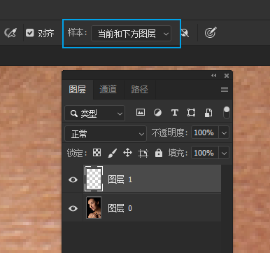Collapse the layers panel with double arrows
This screenshot has width=270, height=253.
click(x=214, y=76)
